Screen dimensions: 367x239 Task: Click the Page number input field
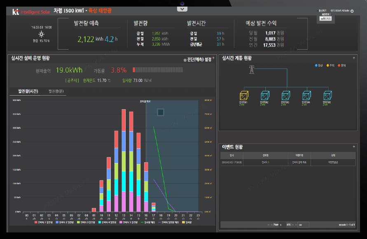(283, 225)
